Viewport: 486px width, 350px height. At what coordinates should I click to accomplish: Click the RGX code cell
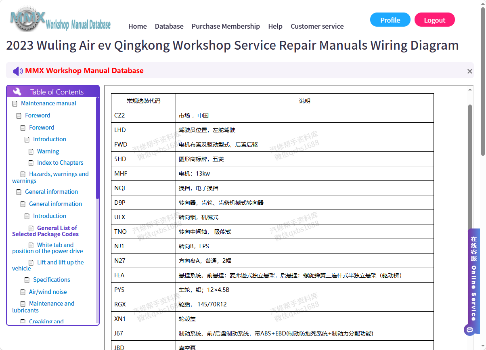pyautogui.click(x=143, y=304)
